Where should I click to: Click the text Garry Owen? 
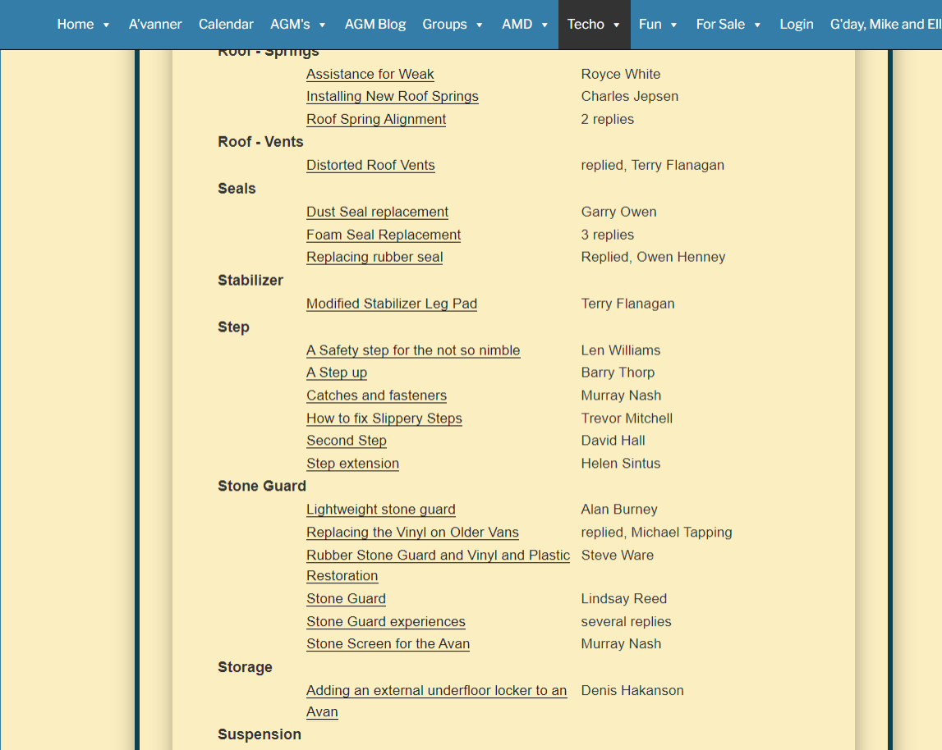point(618,212)
